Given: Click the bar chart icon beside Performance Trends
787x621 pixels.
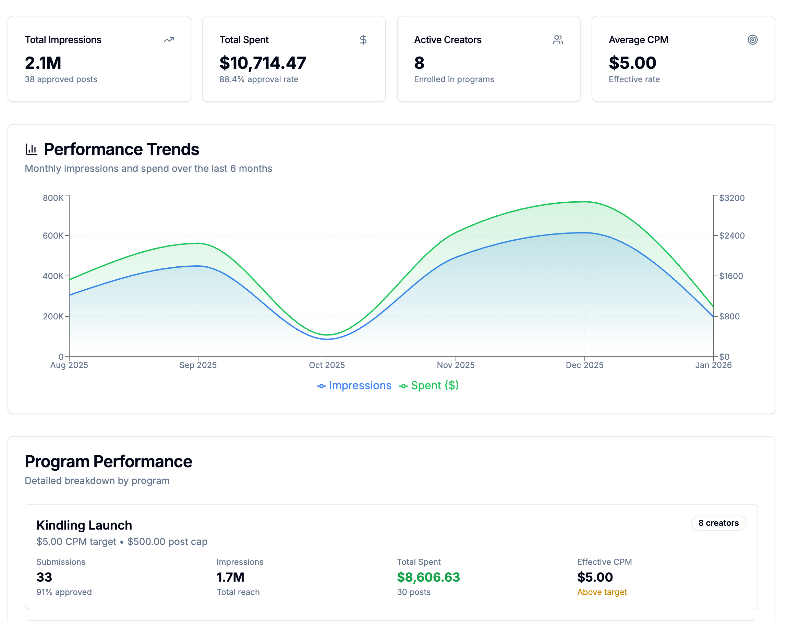Looking at the screenshot, I should pyautogui.click(x=31, y=150).
